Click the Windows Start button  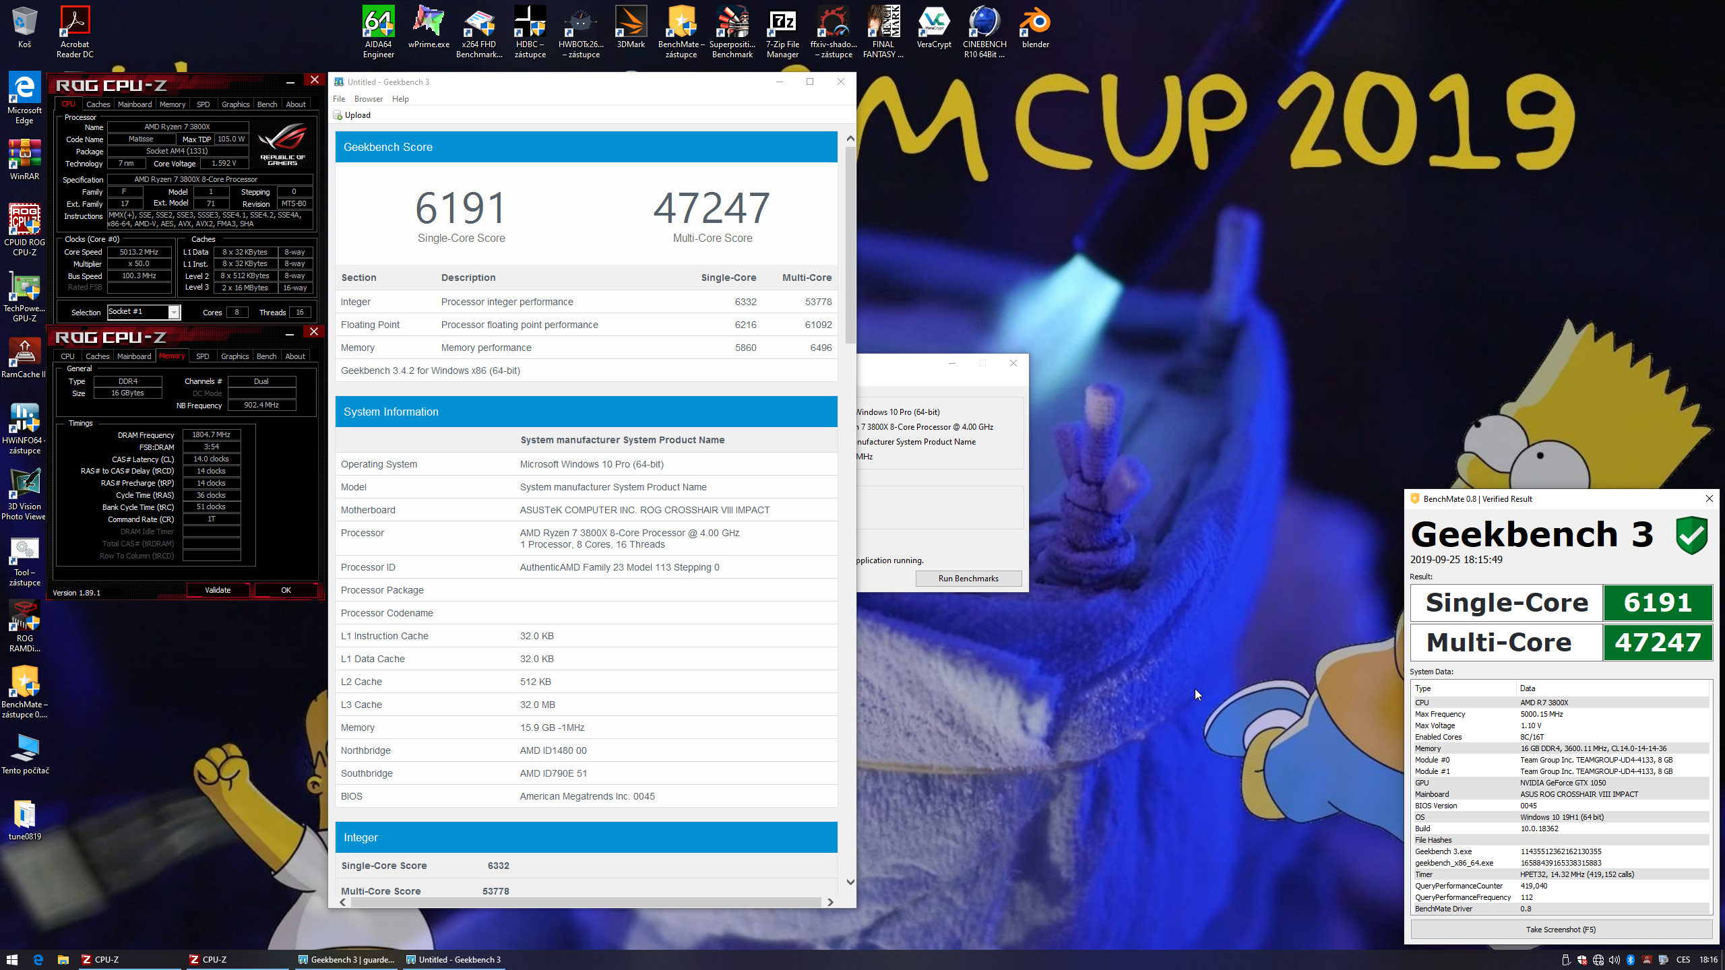coord(12,960)
